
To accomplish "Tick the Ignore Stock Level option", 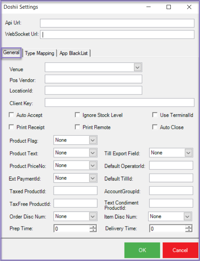I will click(x=78, y=115).
